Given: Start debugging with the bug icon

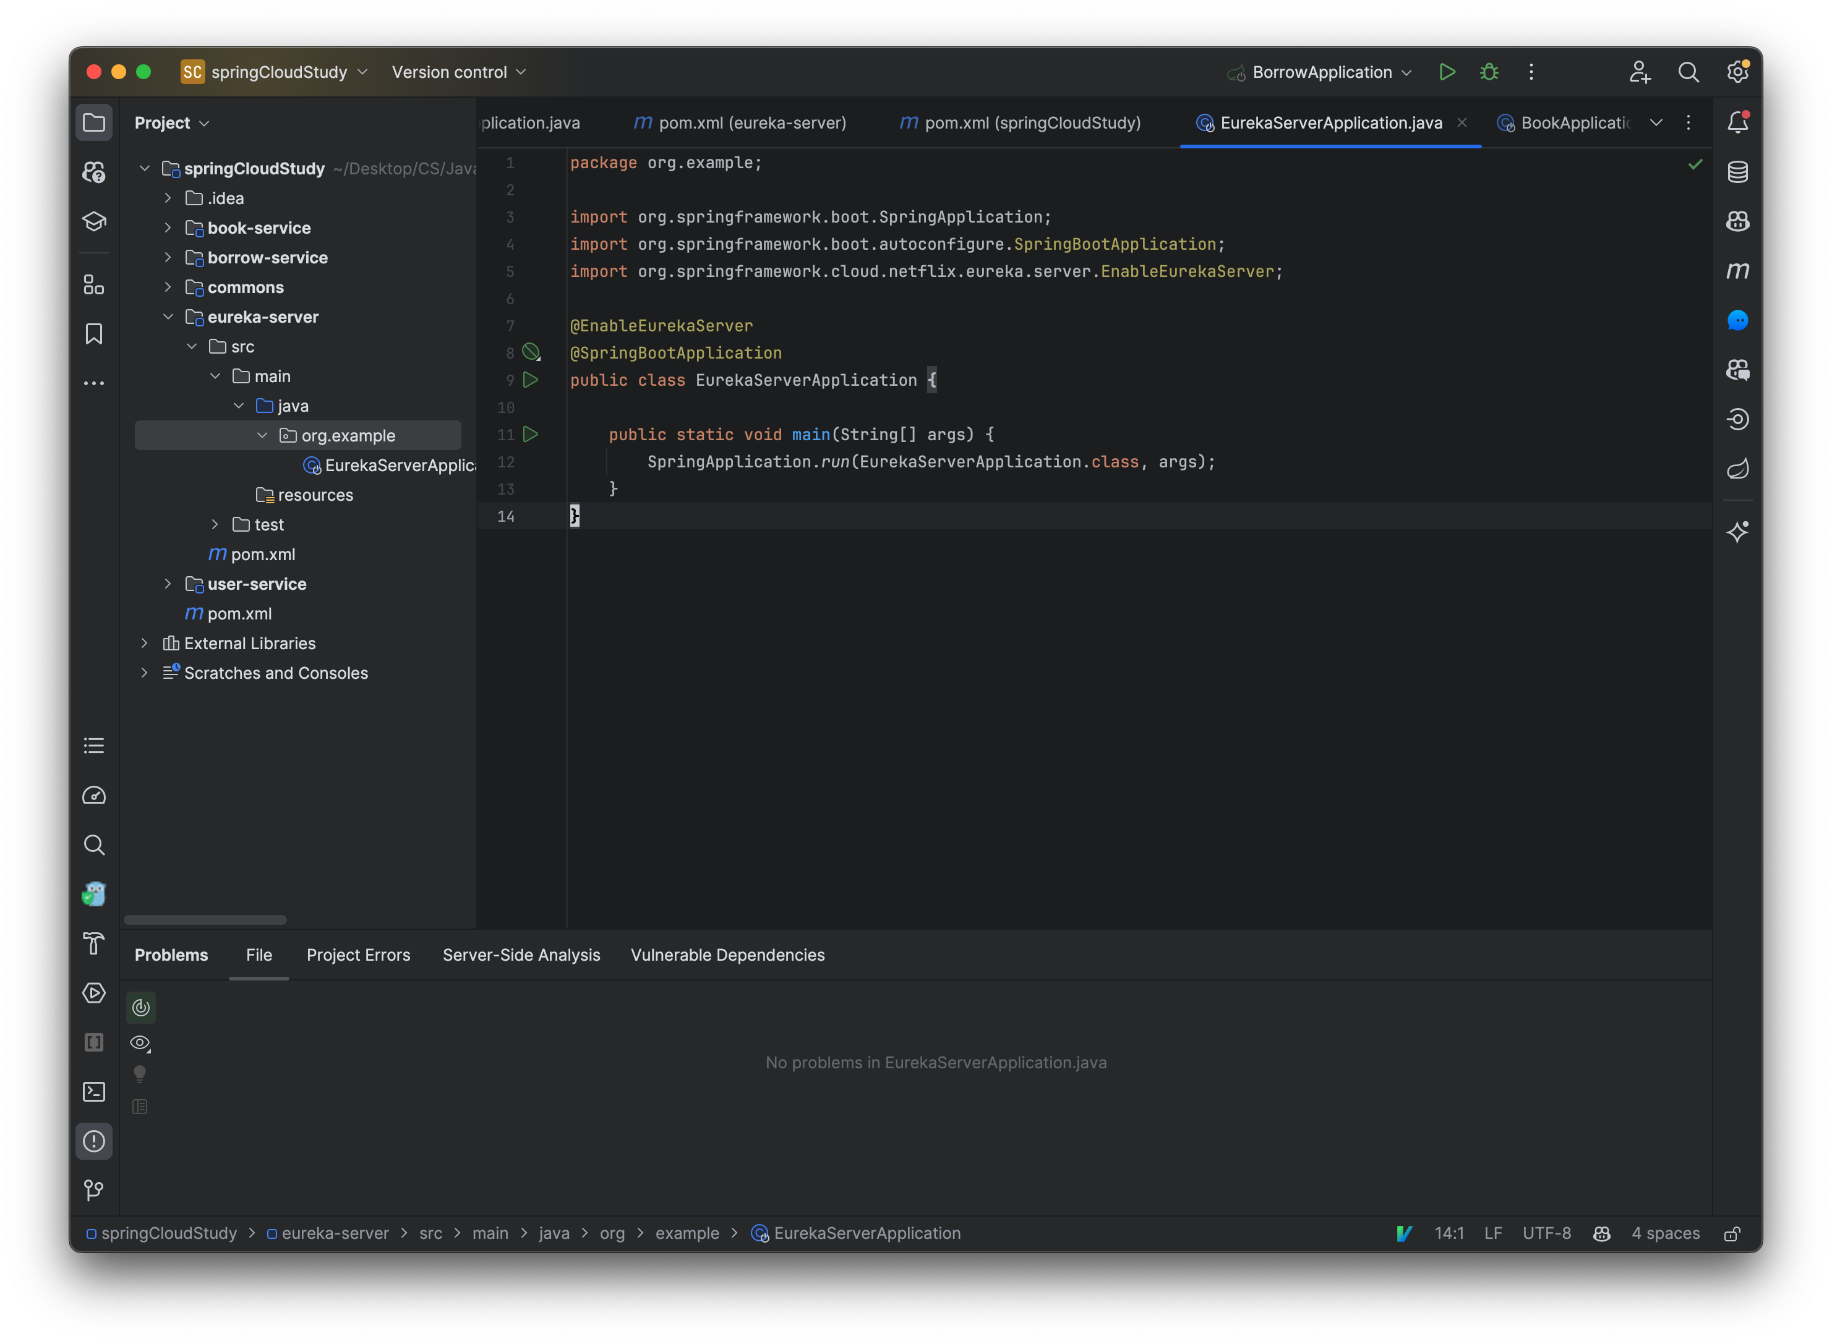Looking at the screenshot, I should [1489, 72].
